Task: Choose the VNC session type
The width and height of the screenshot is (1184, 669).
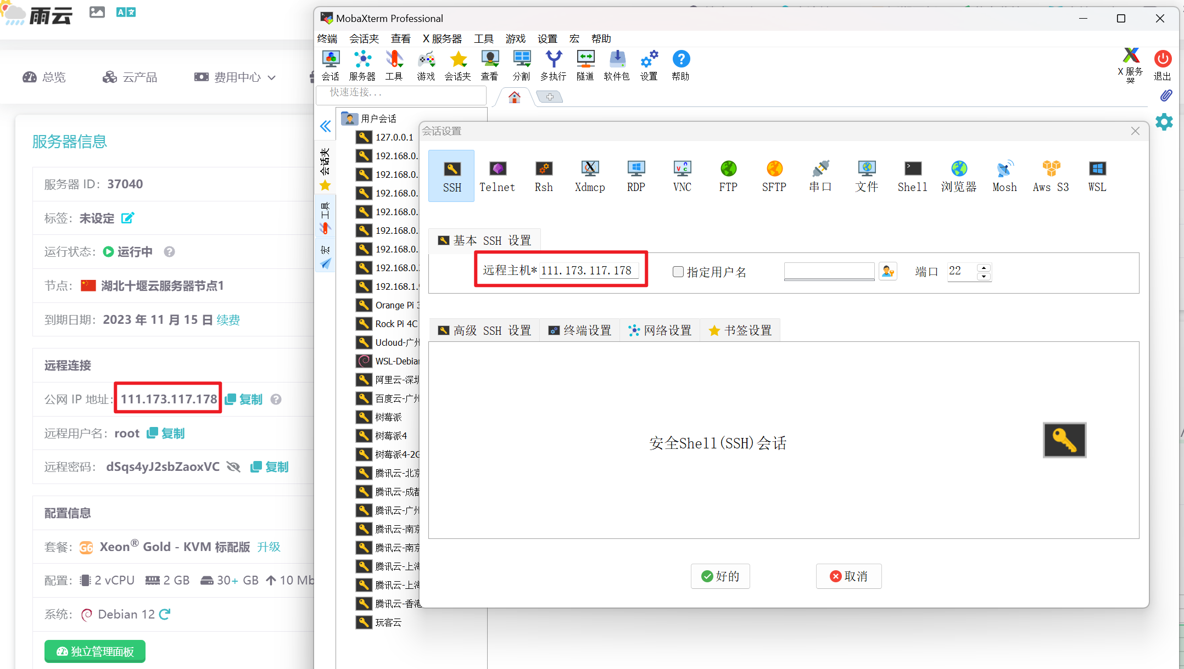Action: point(682,175)
